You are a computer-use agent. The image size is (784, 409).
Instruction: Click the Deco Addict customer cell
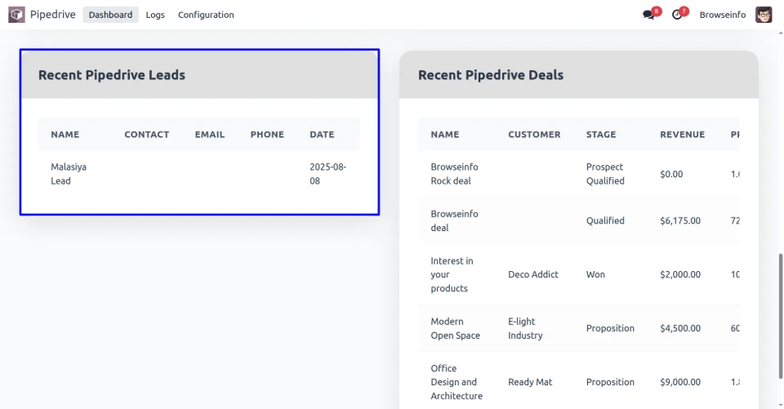coord(532,274)
